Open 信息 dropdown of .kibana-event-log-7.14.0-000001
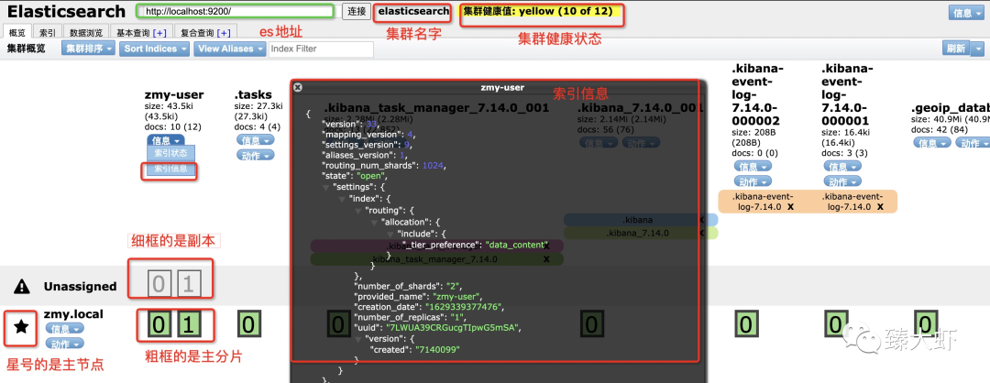The height and width of the screenshot is (383, 990). point(843,167)
